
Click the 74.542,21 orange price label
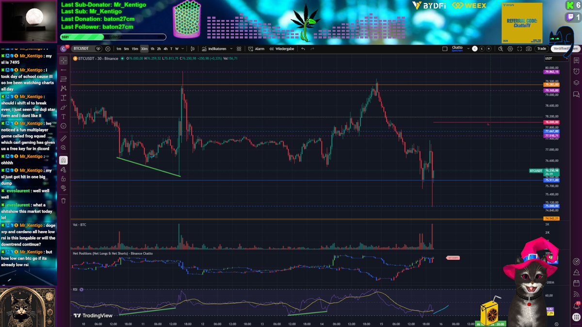click(552, 219)
